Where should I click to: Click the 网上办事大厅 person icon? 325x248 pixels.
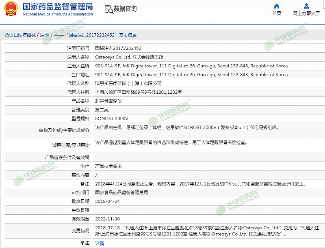point(306,6)
